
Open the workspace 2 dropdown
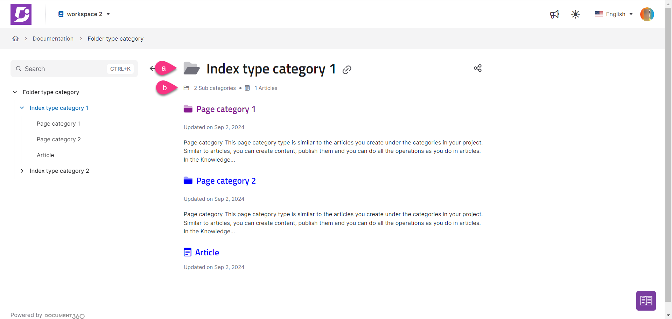tap(84, 14)
